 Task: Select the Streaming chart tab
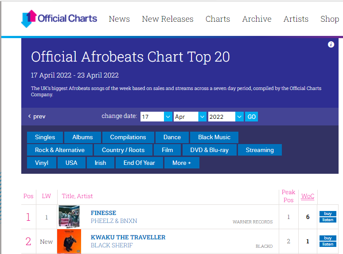[260, 150]
